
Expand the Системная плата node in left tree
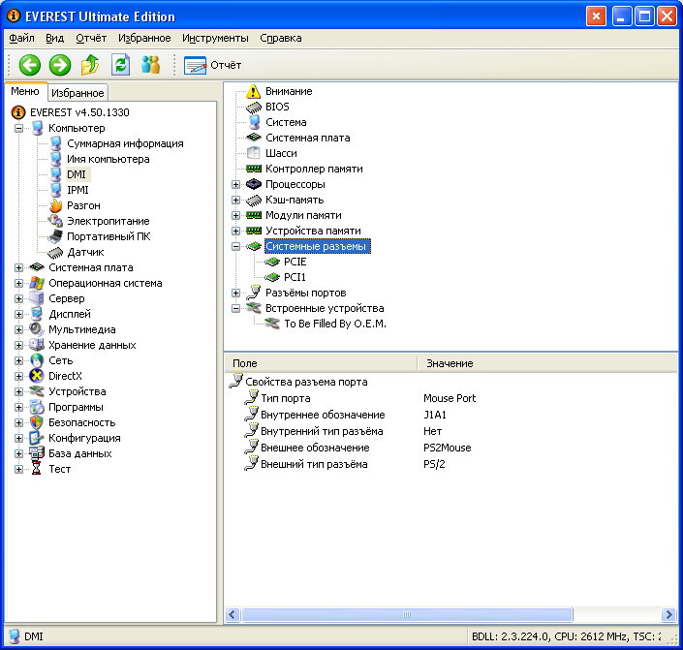point(18,267)
